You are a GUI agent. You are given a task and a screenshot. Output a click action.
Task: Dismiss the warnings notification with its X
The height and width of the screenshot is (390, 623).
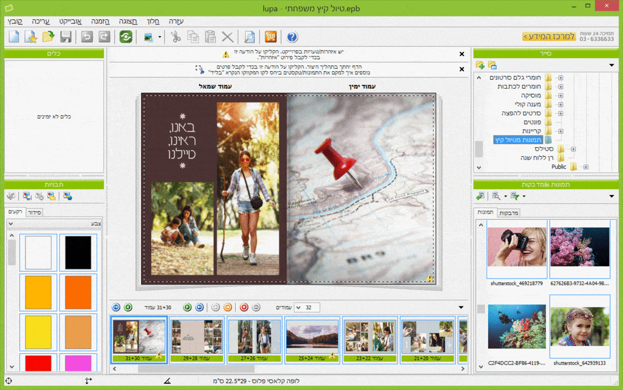tap(462, 54)
